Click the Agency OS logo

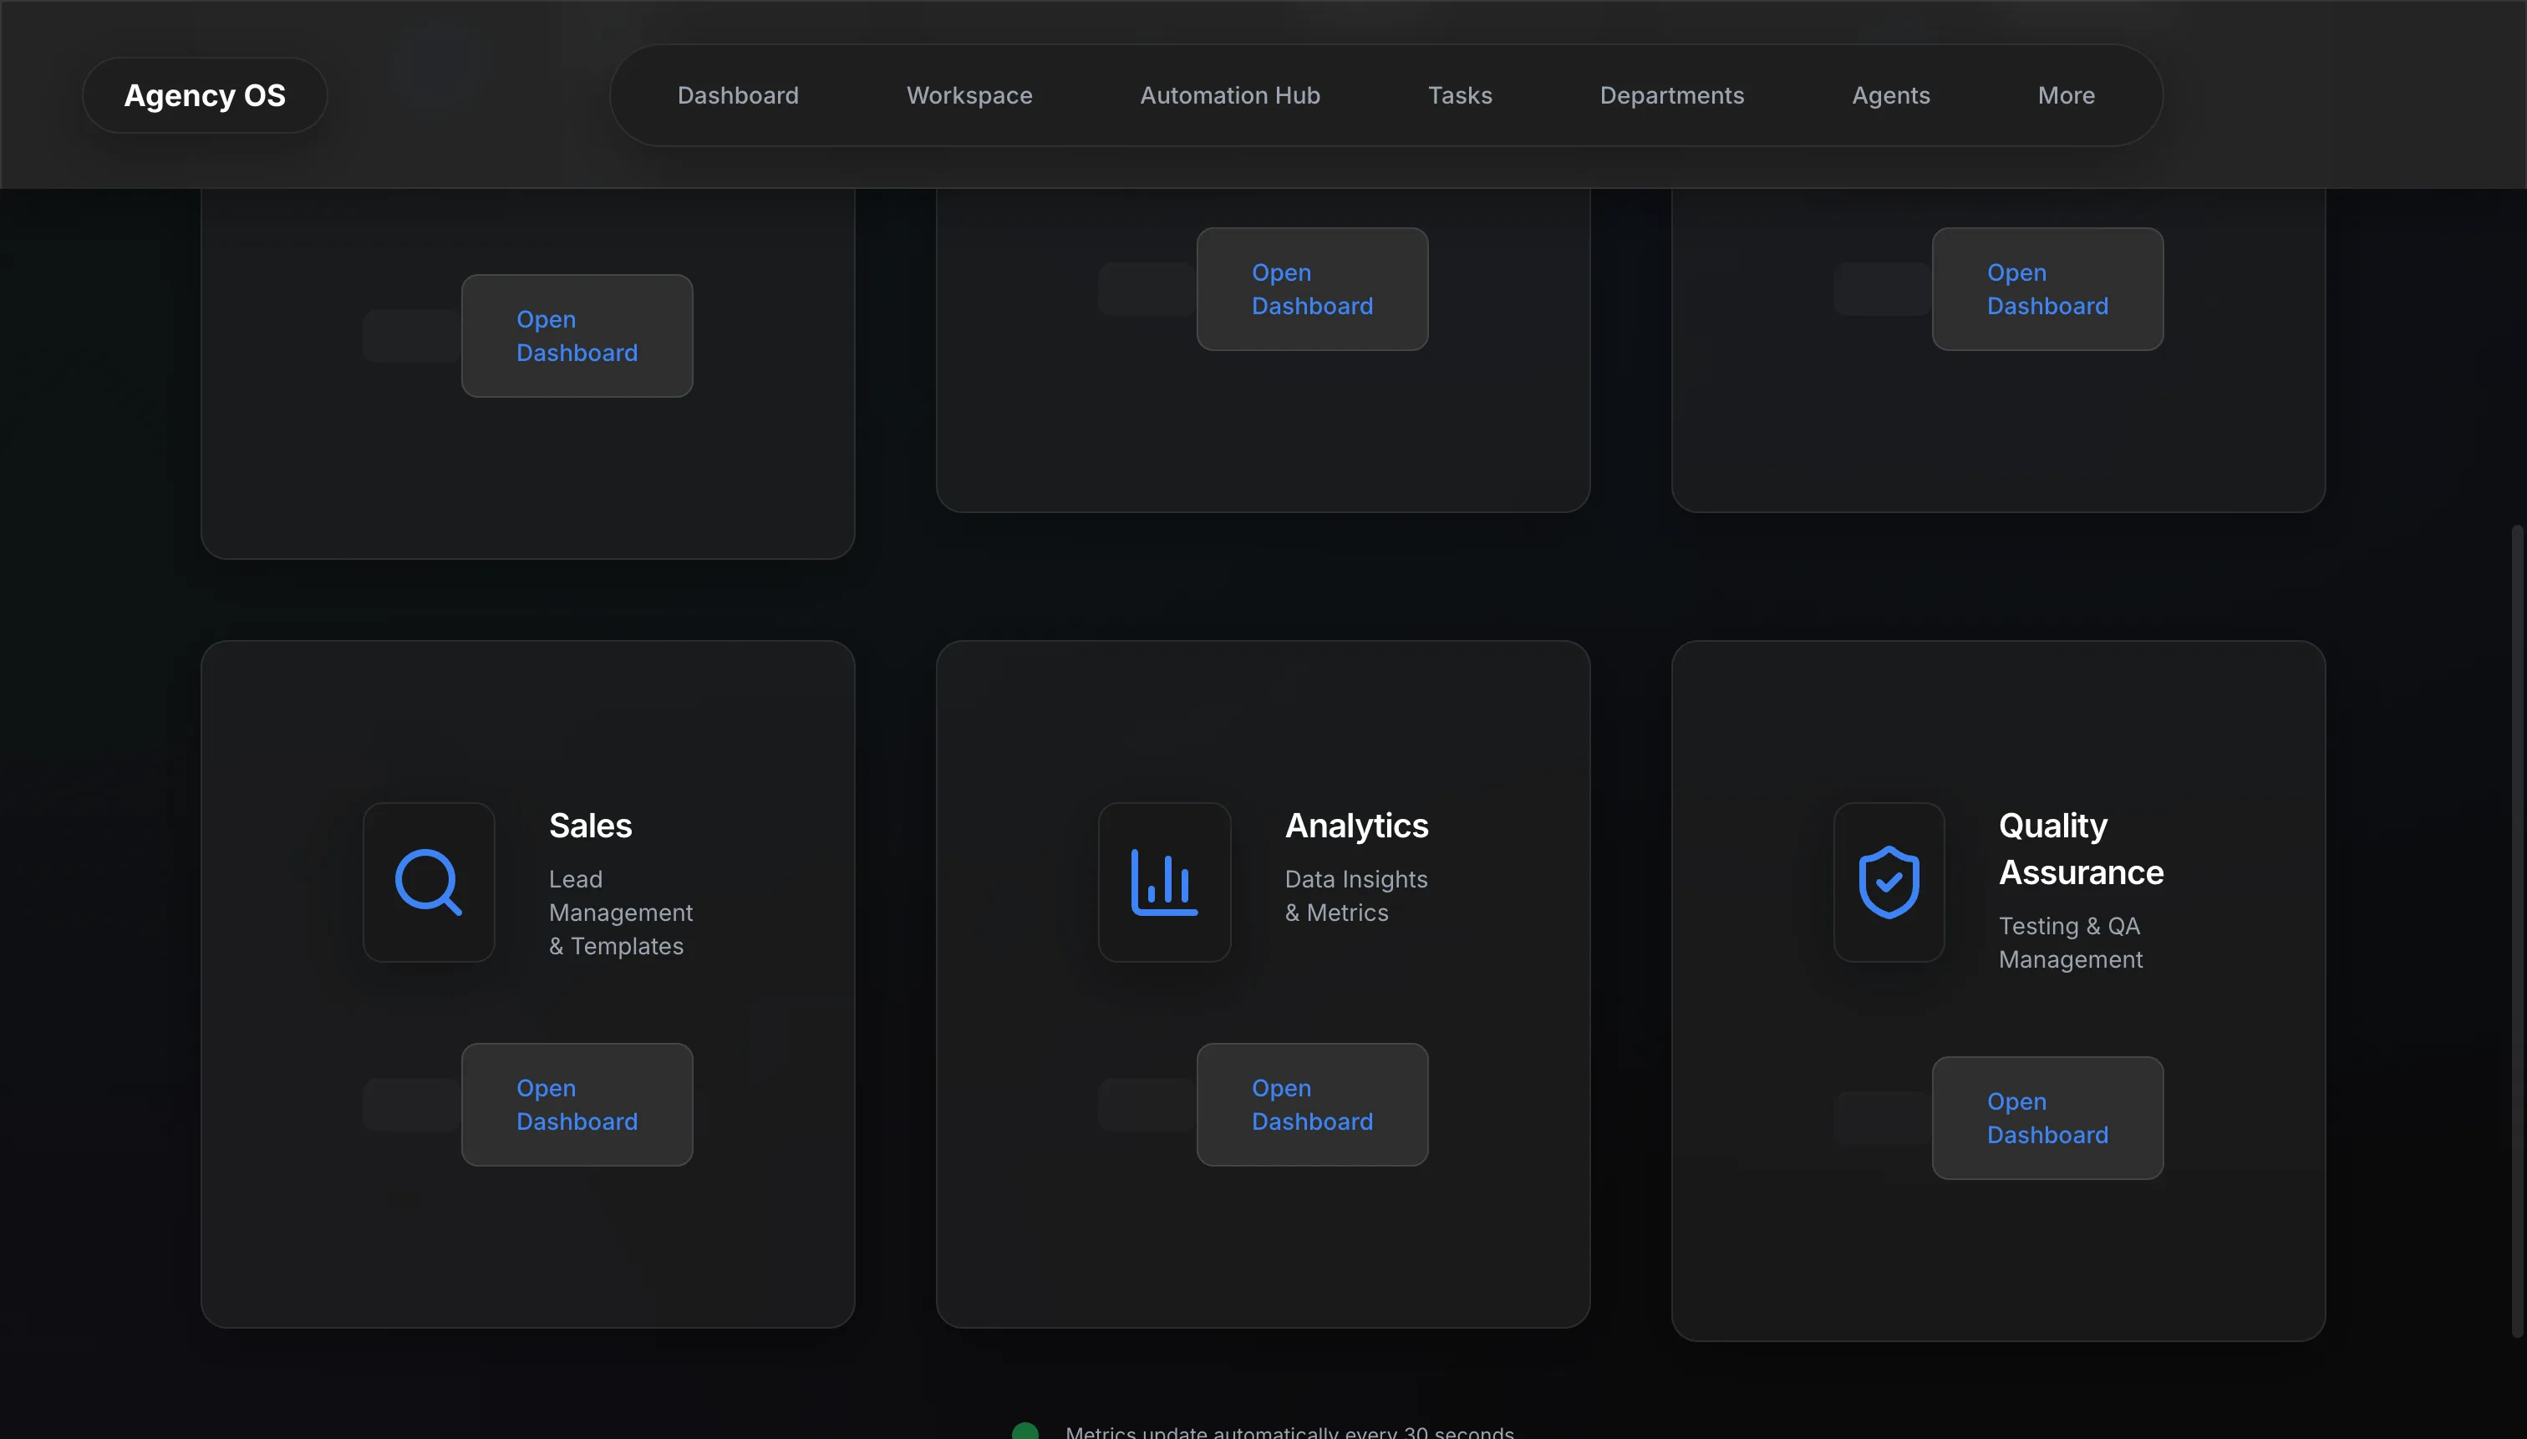[x=205, y=95]
